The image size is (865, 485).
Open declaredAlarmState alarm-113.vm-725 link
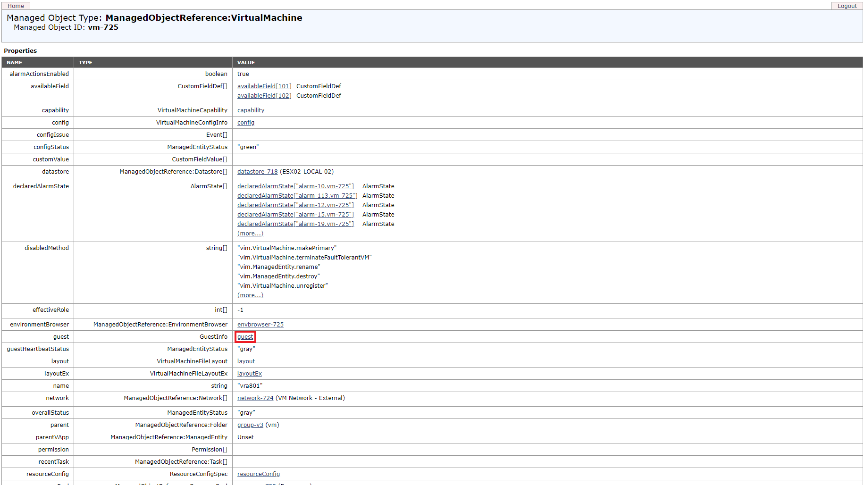click(x=297, y=195)
